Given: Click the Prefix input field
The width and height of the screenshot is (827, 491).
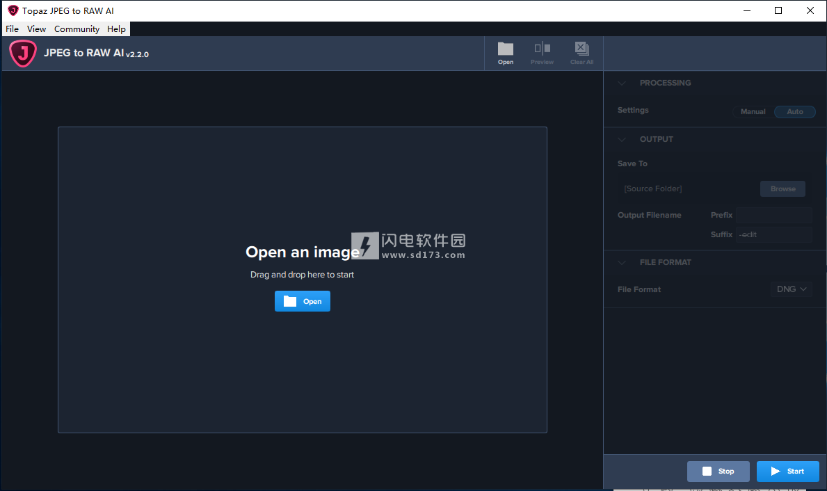Looking at the screenshot, I should click(774, 215).
